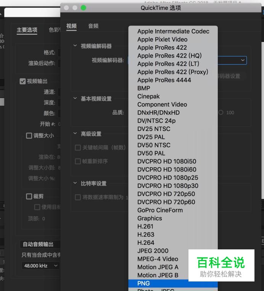The width and height of the screenshot is (264, 291).
Task: Choose Cinepak codec
Action: [173, 96]
